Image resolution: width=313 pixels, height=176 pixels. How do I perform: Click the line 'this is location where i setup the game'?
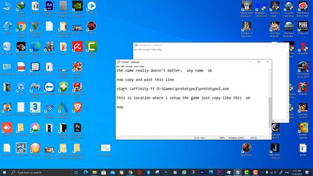point(183,98)
